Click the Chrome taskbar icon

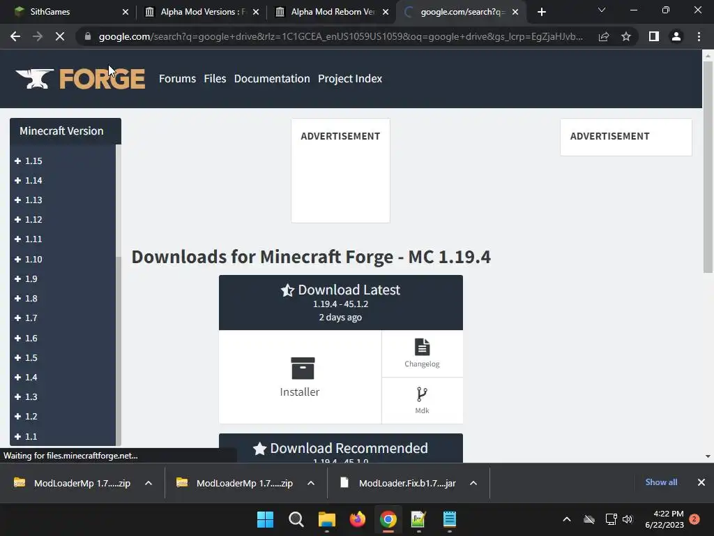click(388, 519)
